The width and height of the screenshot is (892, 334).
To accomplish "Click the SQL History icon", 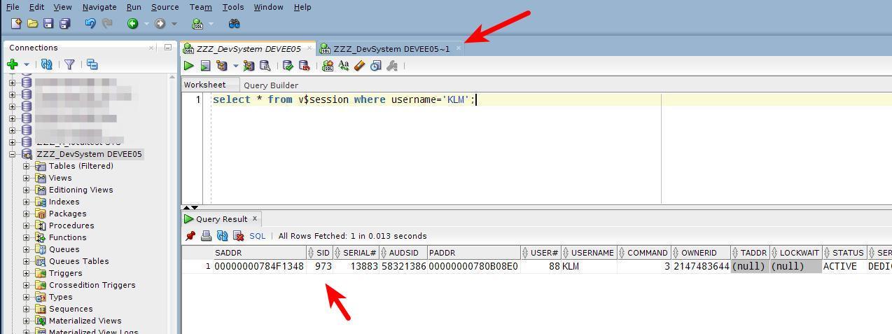I will (x=376, y=66).
